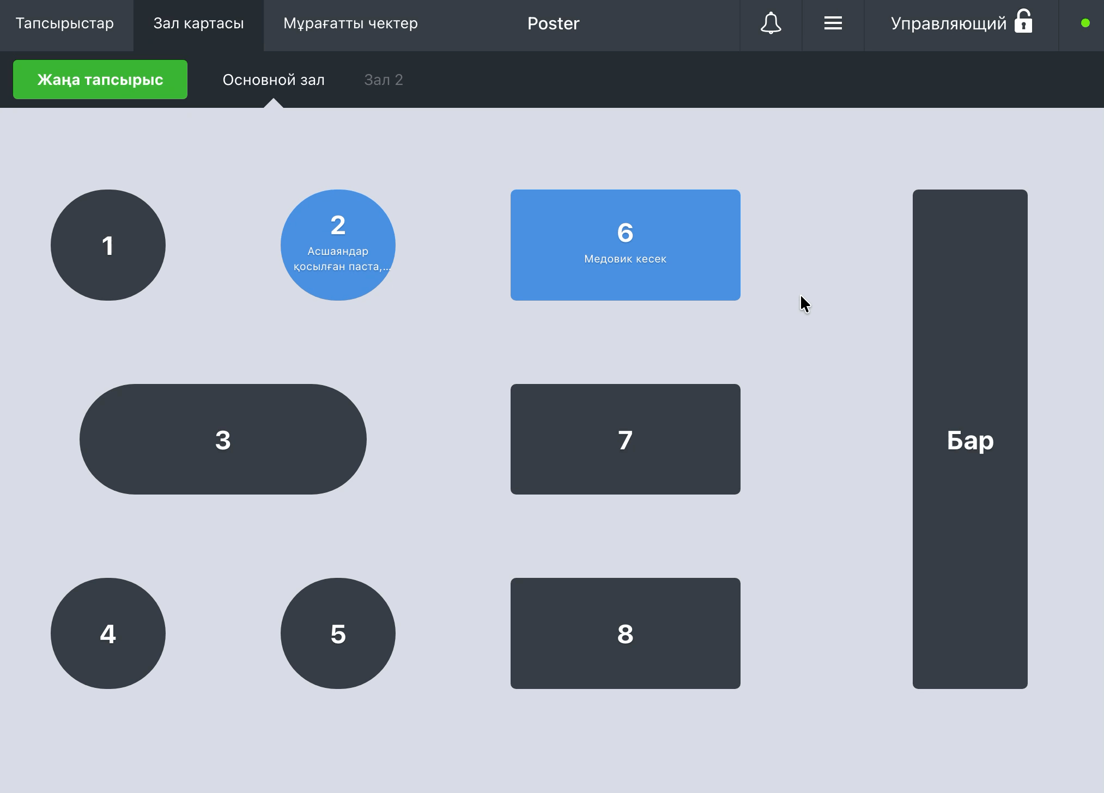Click the Жаңа тапсырыс button

pyautogui.click(x=100, y=80)
